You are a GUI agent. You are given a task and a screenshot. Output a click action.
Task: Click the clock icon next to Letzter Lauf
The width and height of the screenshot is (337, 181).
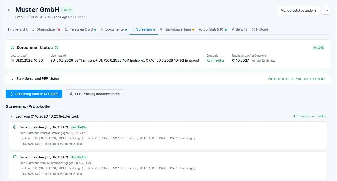[x=12, y=61]
